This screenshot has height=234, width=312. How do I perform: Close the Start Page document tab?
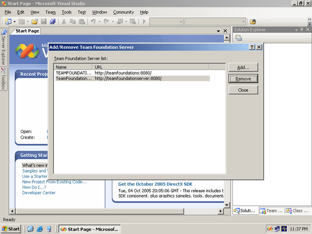225,31
